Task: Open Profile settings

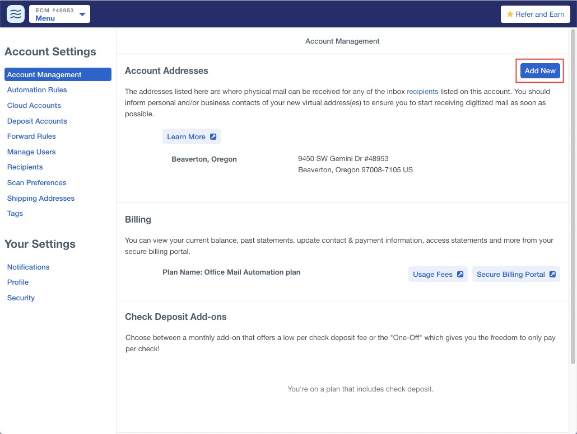Action: click(18, 282)
